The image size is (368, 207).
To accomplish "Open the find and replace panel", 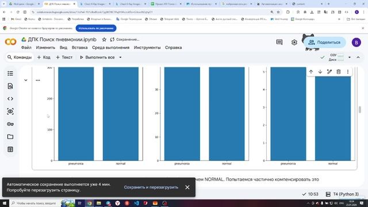I will [10, 86].
